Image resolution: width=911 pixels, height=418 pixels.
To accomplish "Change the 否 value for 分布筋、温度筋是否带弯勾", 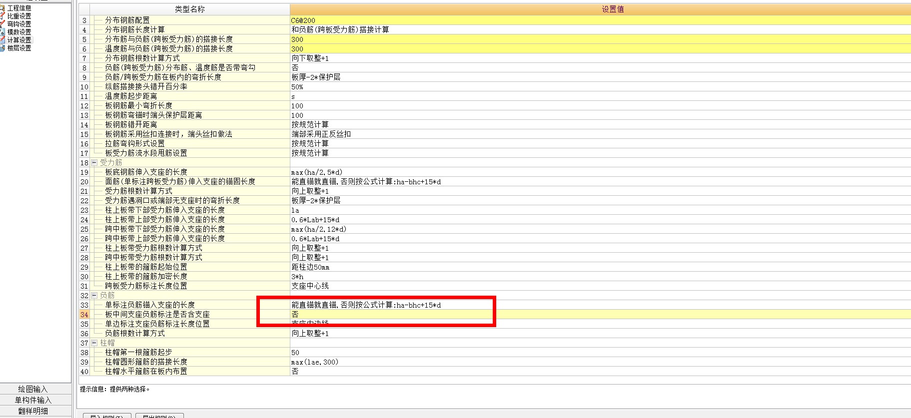I will tap(600, 68).
